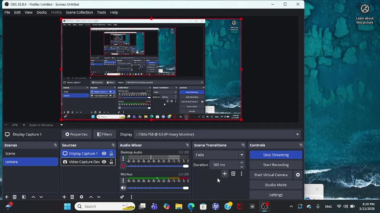This screenshot has width=380, height=213.
Task: Open Scene Collection menu
Action: (79, 12)
